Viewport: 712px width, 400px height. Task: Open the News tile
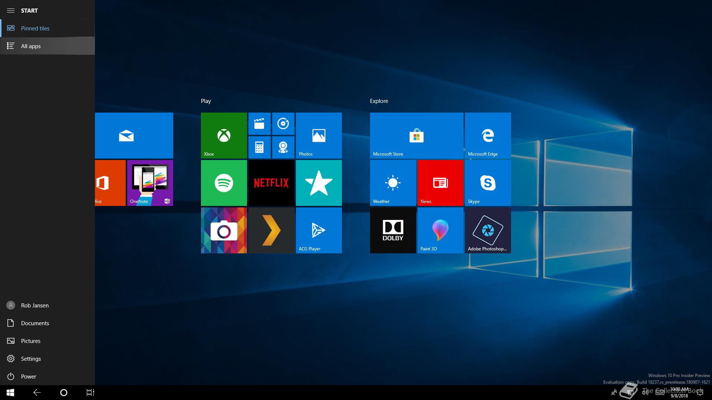tap(441, 183)
